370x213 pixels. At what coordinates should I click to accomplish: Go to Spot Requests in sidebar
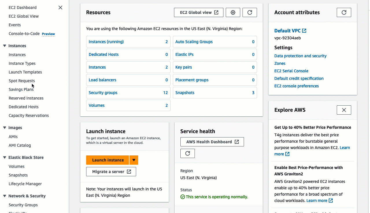point(22,81)
